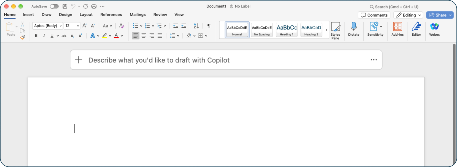This screenshot has height=167, width=457.
Task: Toggle paragraph marks visibility
Action: click(x=209, y=26)
